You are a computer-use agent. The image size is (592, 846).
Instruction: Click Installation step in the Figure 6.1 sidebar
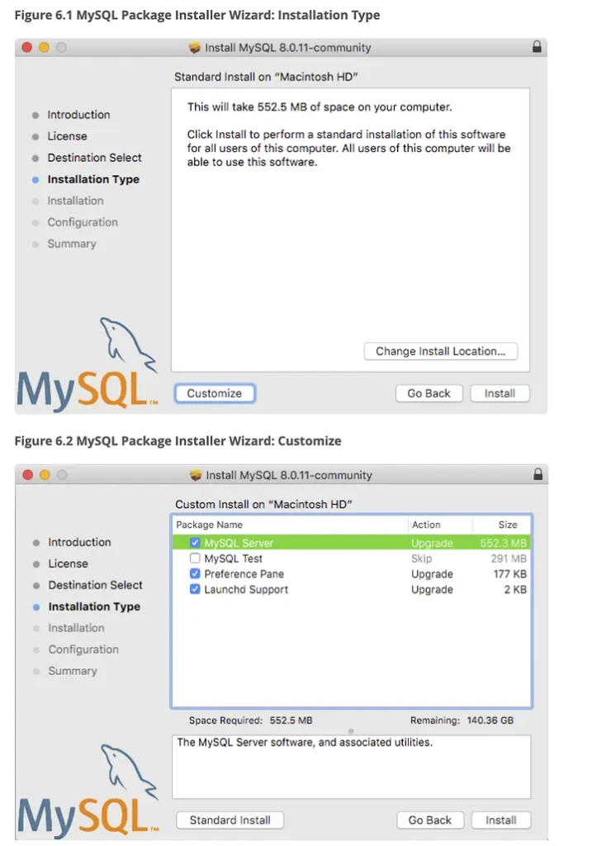pyautogui.click(x=75, y=202)
